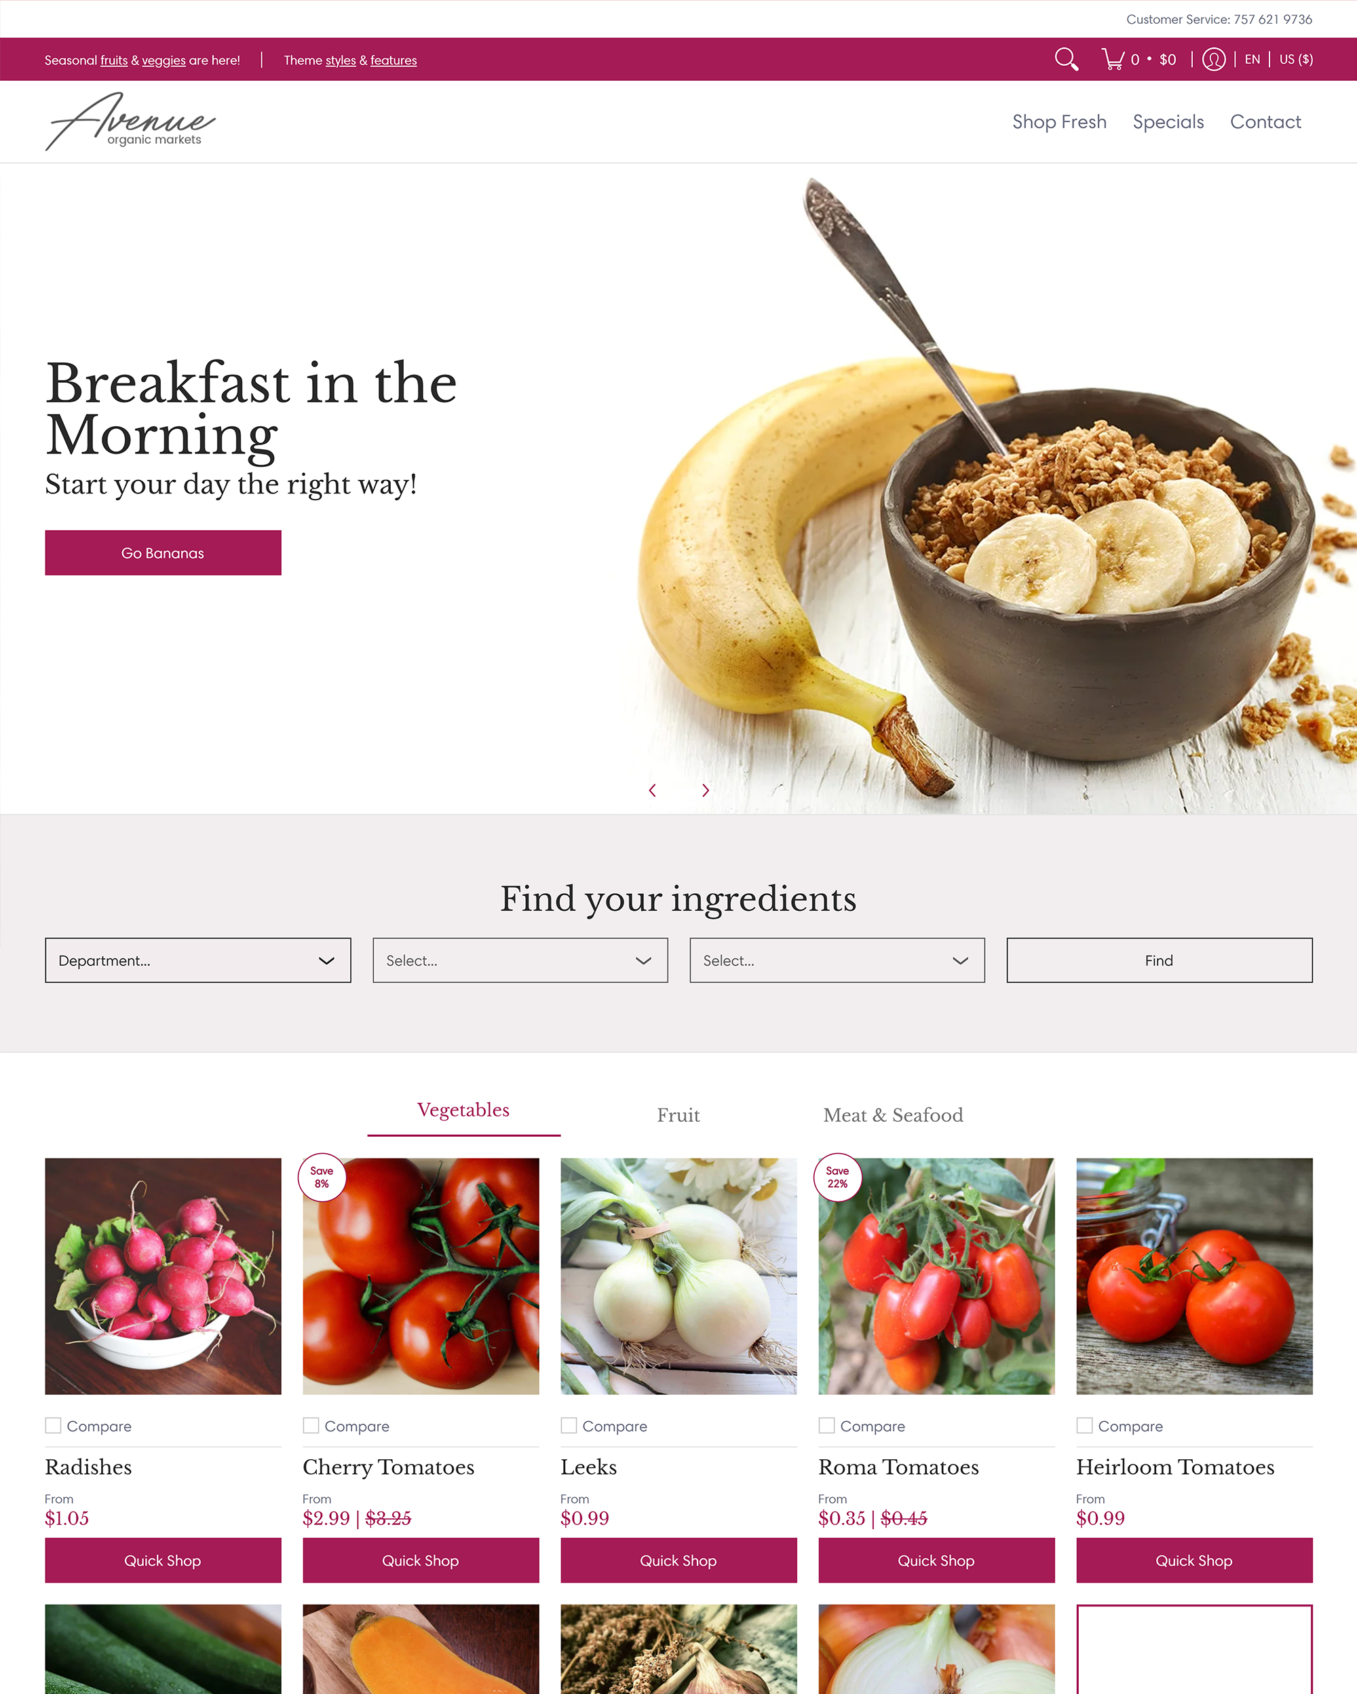The image size is (1357, 1694).
Task: Click the Heirloom Tomatoes product thumbnail
Action: (1193, 1276)
